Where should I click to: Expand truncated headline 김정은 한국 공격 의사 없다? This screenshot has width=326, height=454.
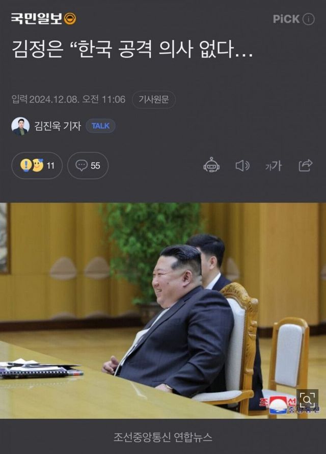[132, 49]
